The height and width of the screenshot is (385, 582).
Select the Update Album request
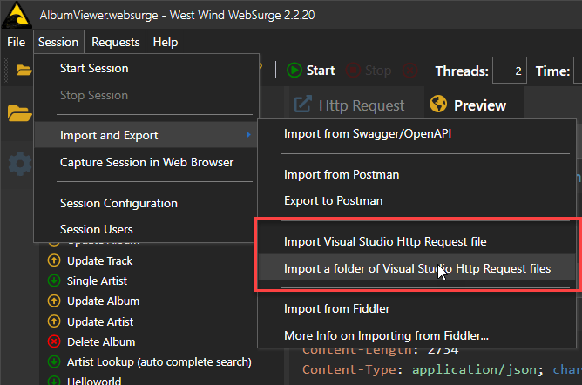tap(103, 301)
